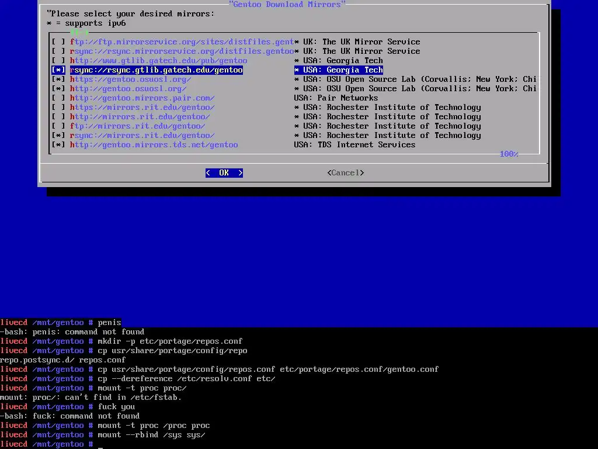Click the Cancel button in mirror dialog
The height and width of the screenshot is (449, 598).
346,173
